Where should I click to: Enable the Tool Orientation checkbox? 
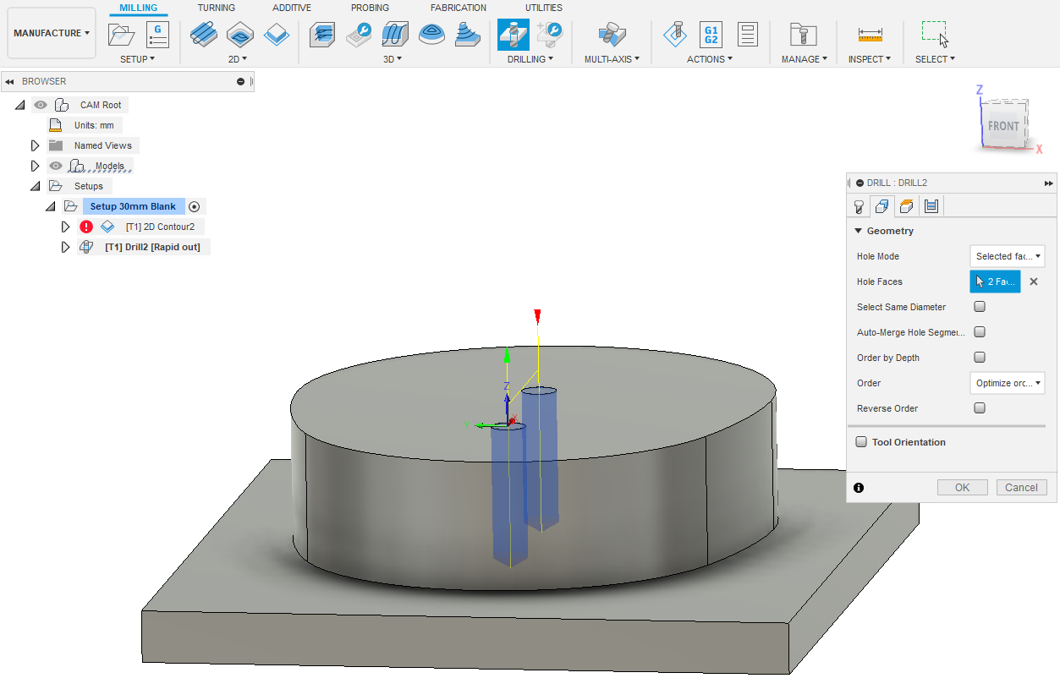(861, 442)
